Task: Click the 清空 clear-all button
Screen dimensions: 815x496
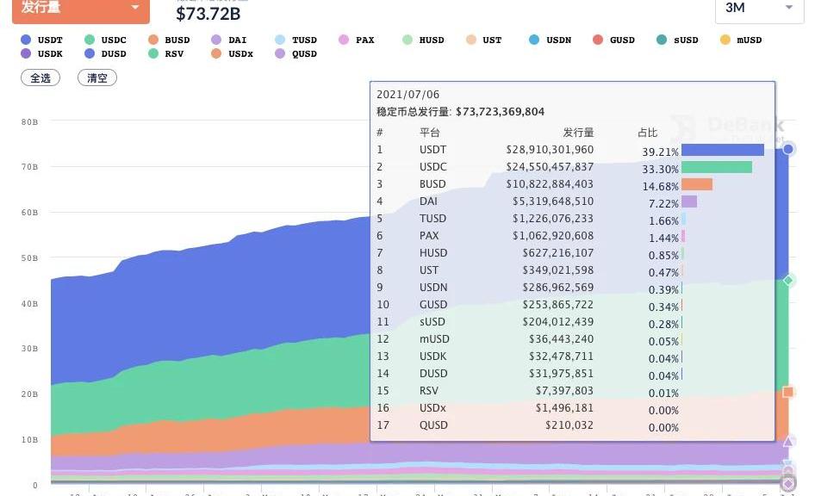Action: [x=97, y=77]
